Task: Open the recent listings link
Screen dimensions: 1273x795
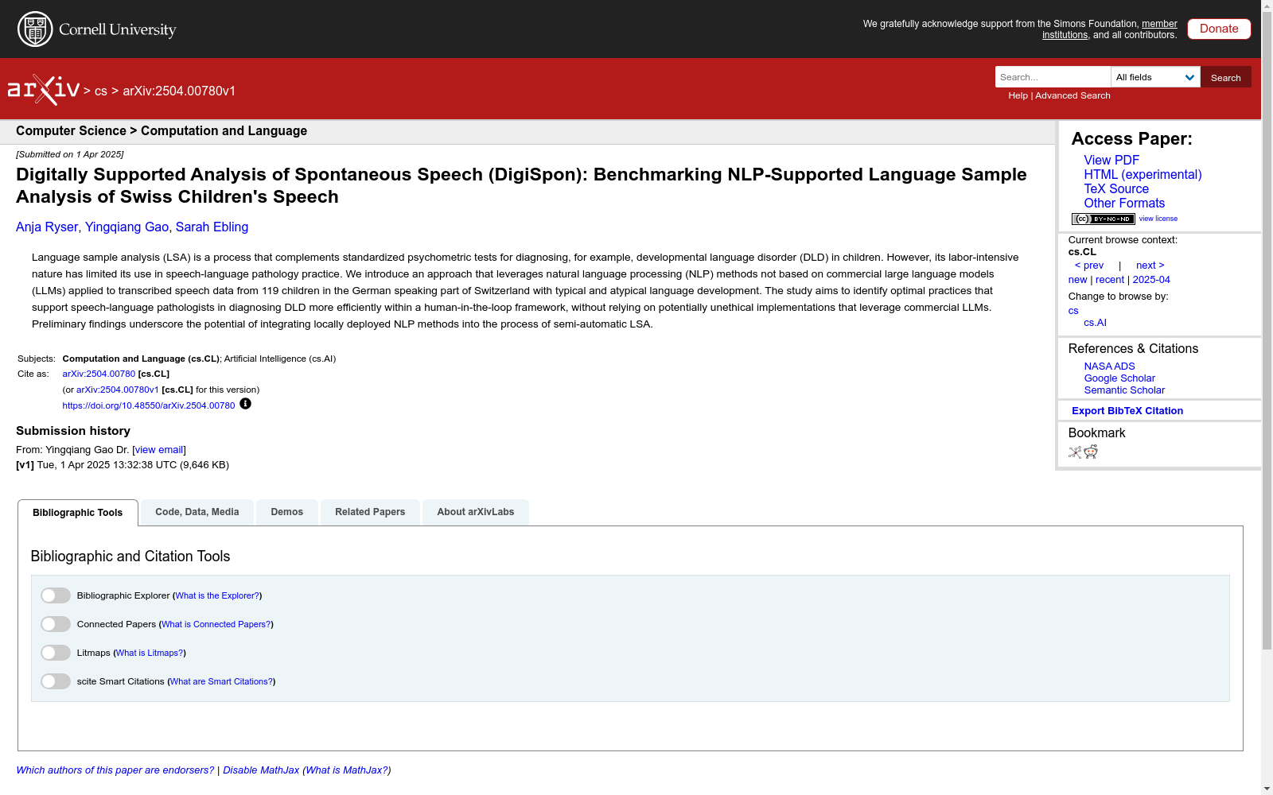Action: click(1110, 280)
